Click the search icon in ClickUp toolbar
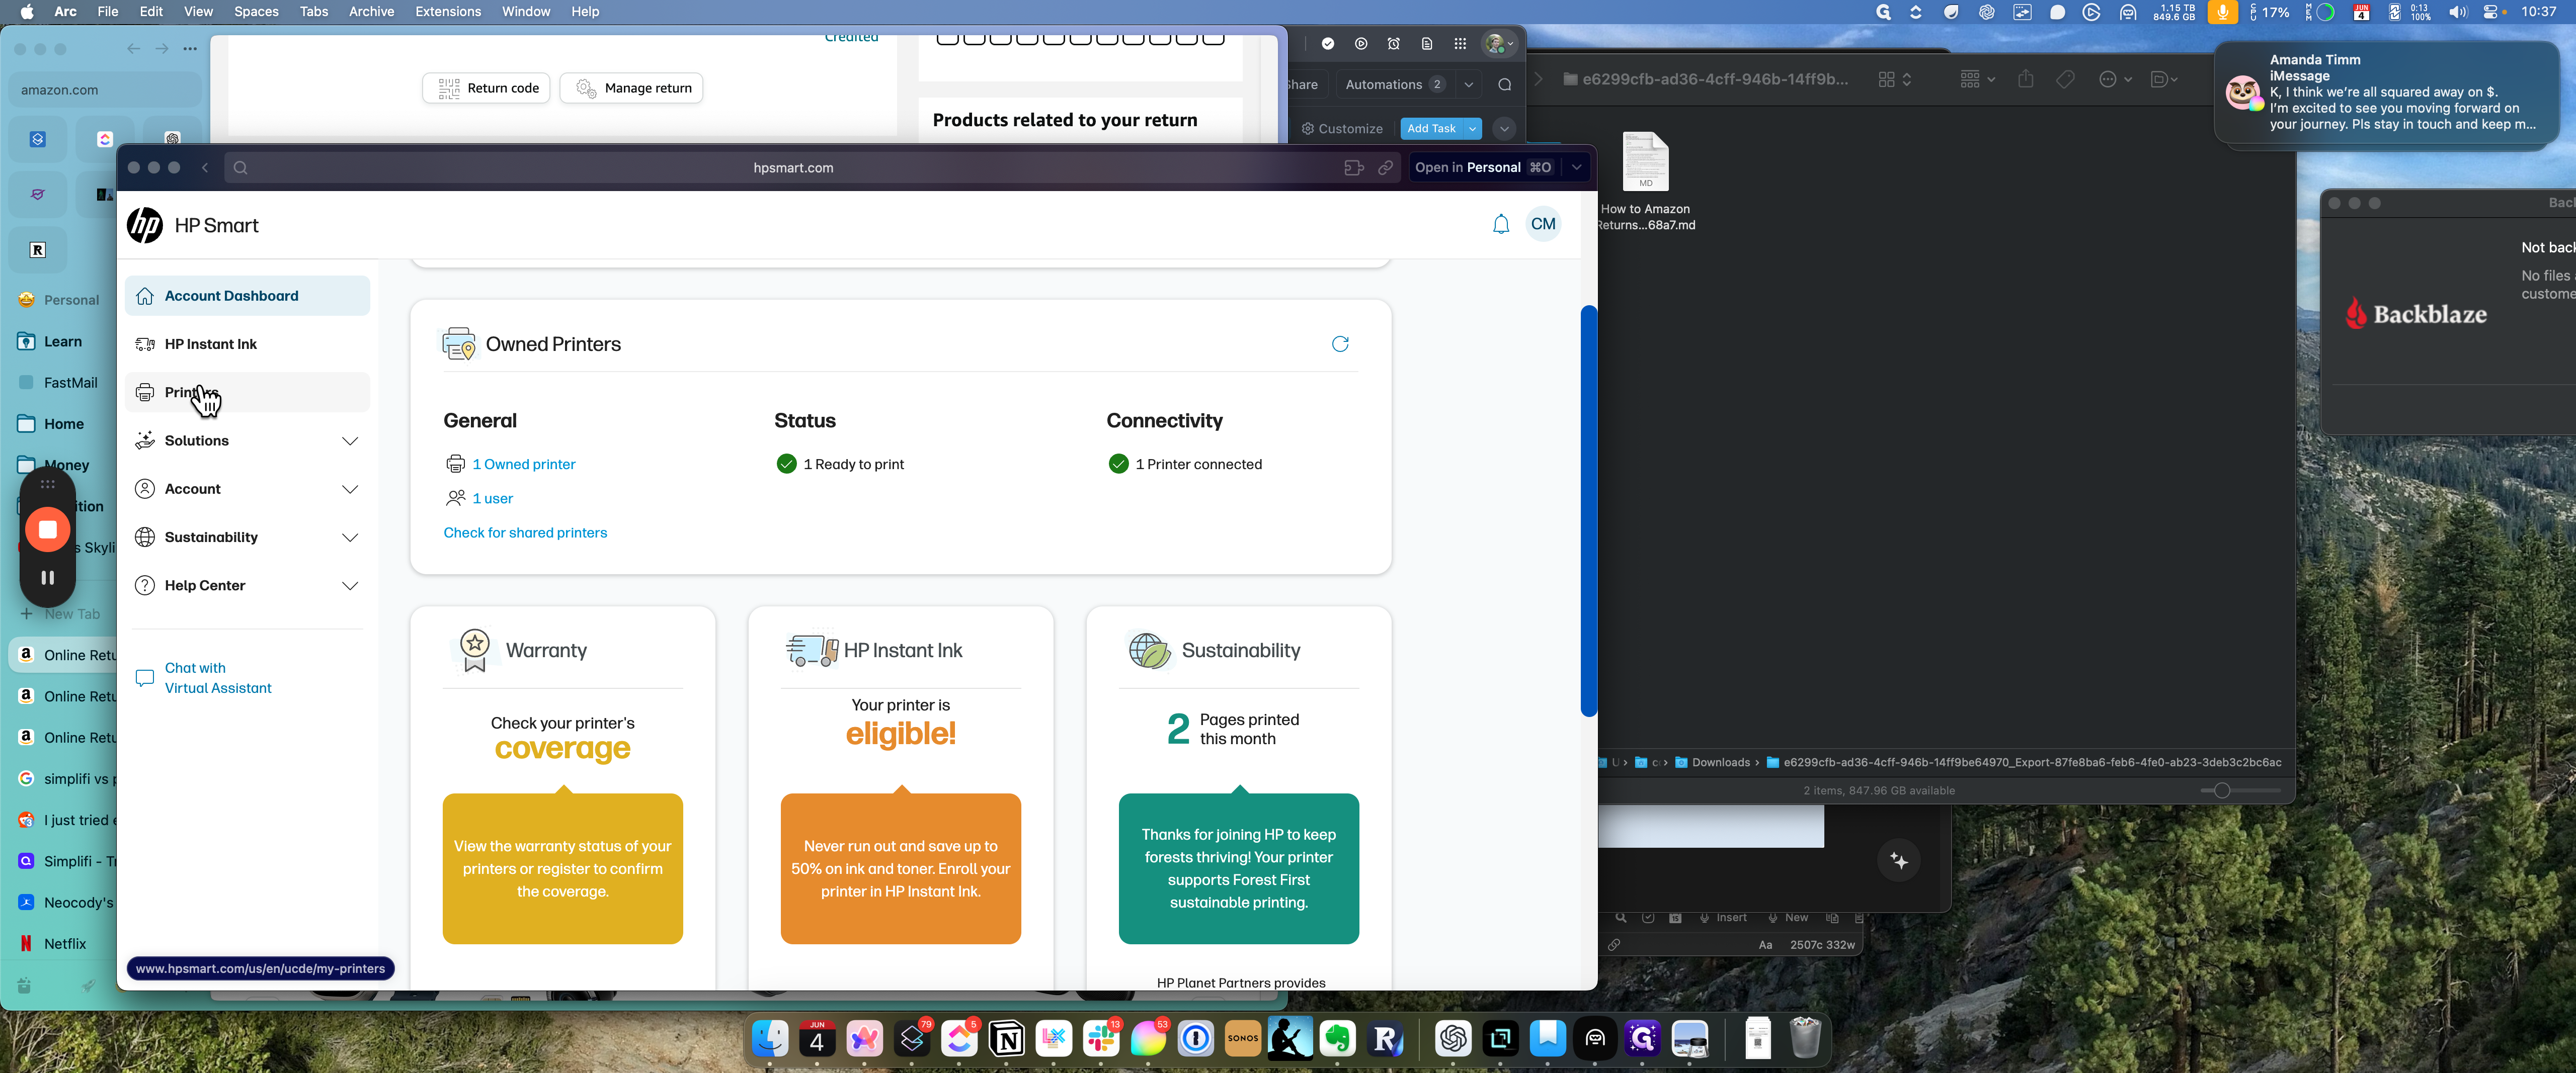The height and width of the screenshot is (1073, 2576). (x=1504, y=85)
